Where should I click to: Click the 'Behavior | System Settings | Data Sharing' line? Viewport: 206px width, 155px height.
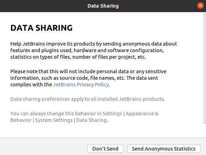(x=59, y=120)
